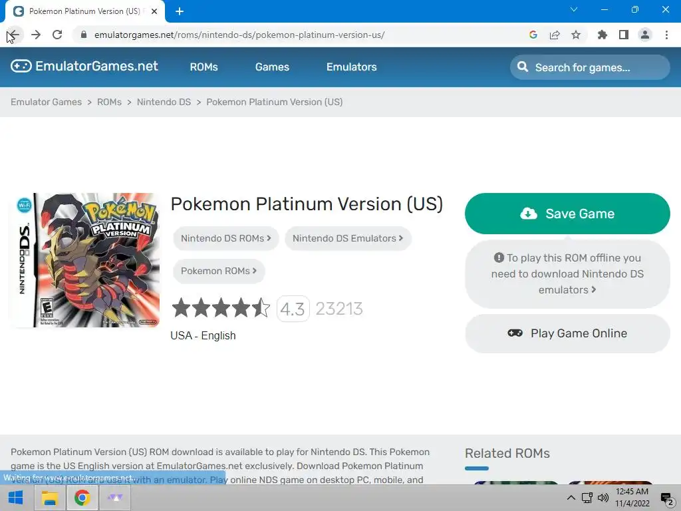The height and width of the screenshot is (511, 681).
Task: Close the Pokemon Platinum Version tab
Action: (154, 11)
